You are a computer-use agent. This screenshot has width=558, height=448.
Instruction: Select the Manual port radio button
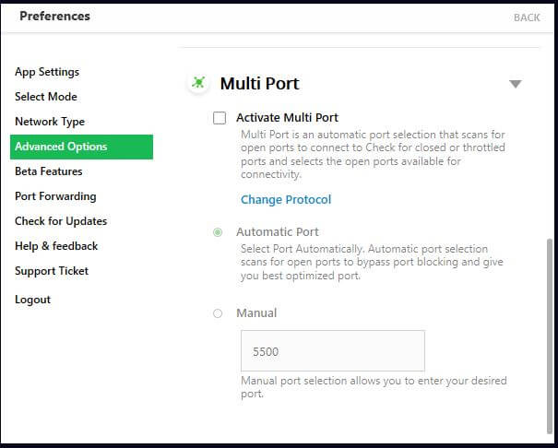click(x=218, y=313)
